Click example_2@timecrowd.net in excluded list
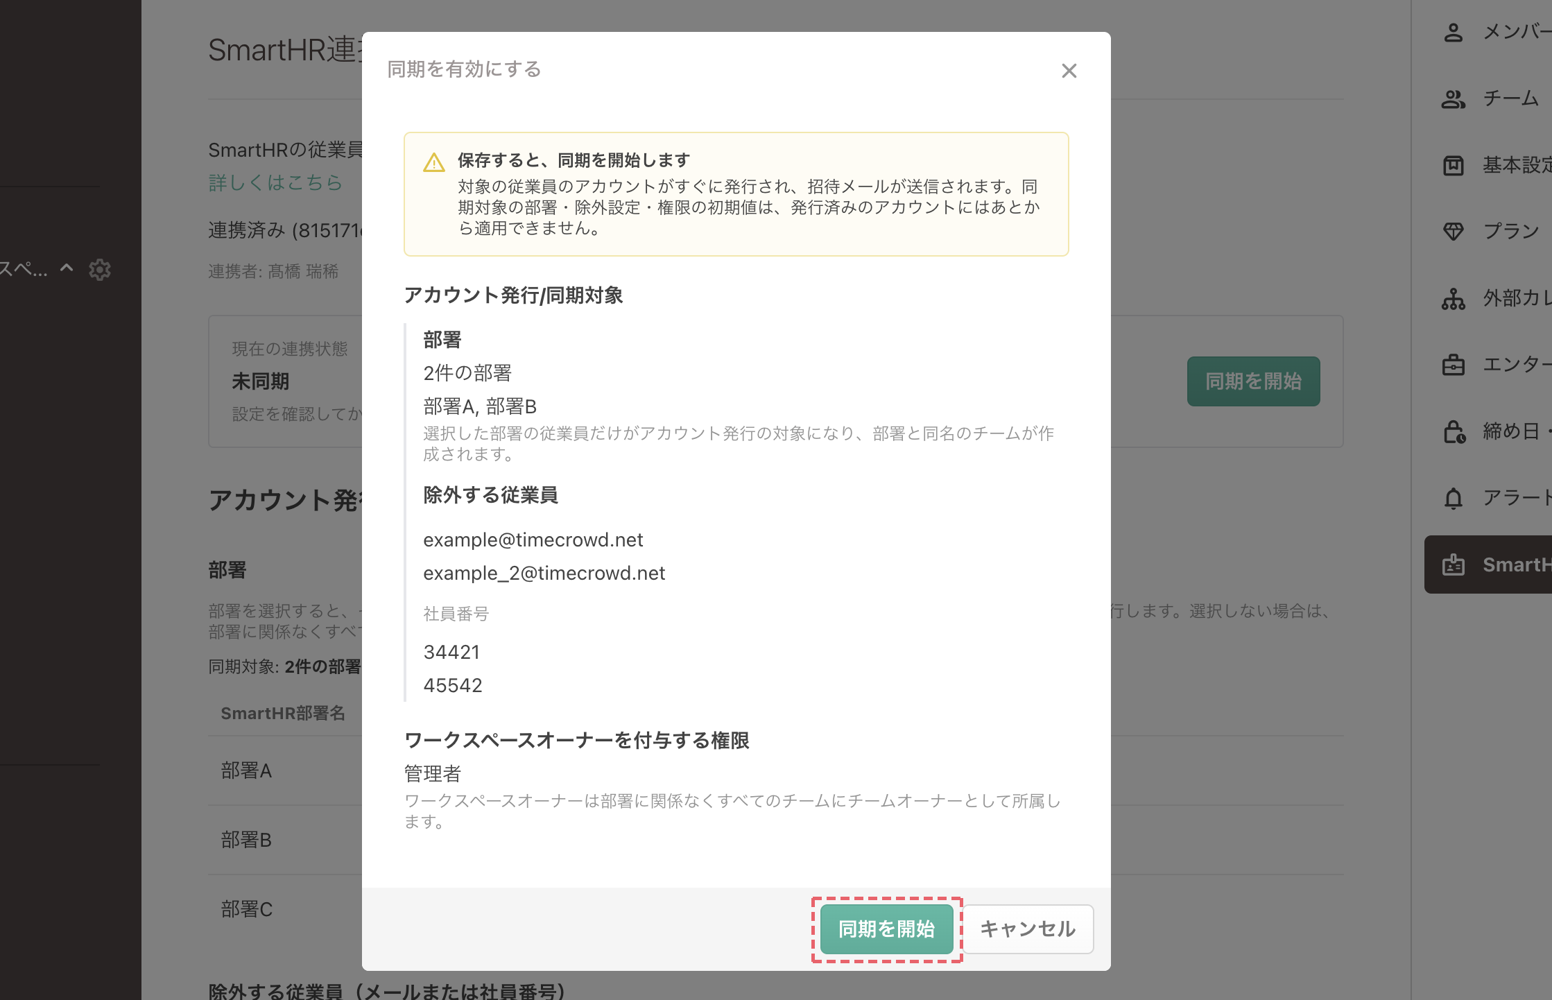 (544, 573)
